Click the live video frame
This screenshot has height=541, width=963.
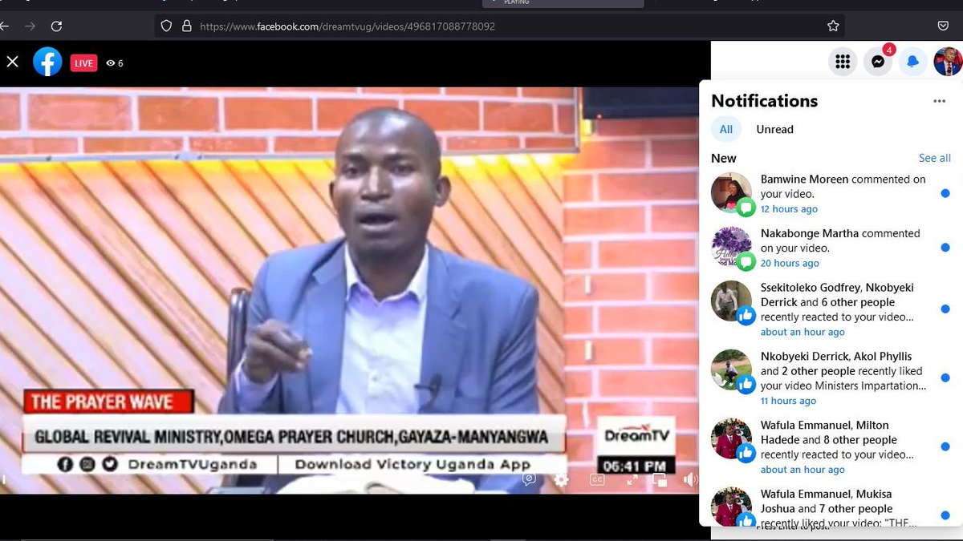[350, 289]
